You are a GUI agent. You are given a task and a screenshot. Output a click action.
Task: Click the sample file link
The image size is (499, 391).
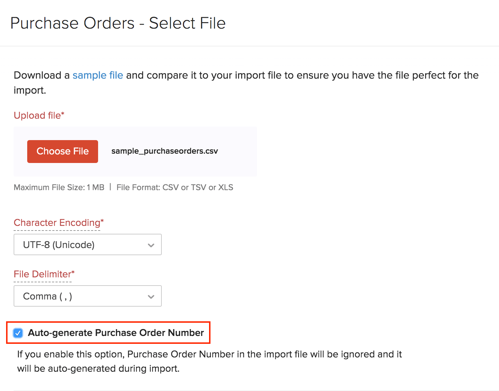point(98,75)
